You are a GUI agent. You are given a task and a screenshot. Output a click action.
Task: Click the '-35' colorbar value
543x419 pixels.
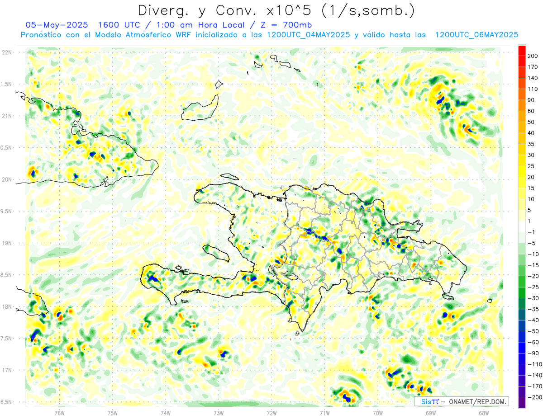click(x=533, y=309)
